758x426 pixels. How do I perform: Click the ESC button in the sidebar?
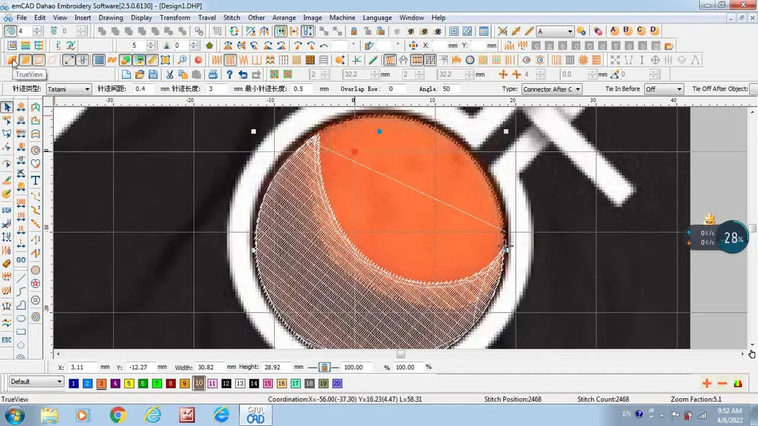tap(8, 340)
